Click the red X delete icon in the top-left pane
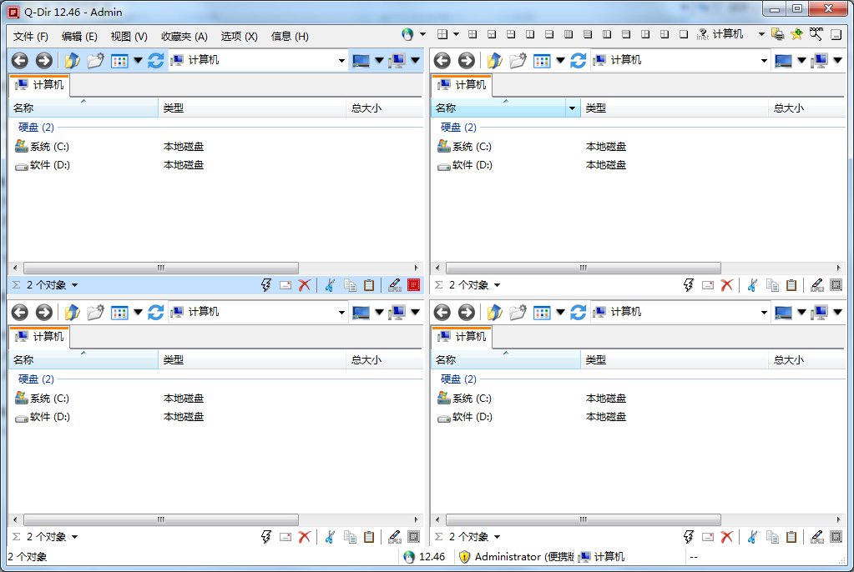Viewport: 854px width, 572px height. (x=305, y=285)
